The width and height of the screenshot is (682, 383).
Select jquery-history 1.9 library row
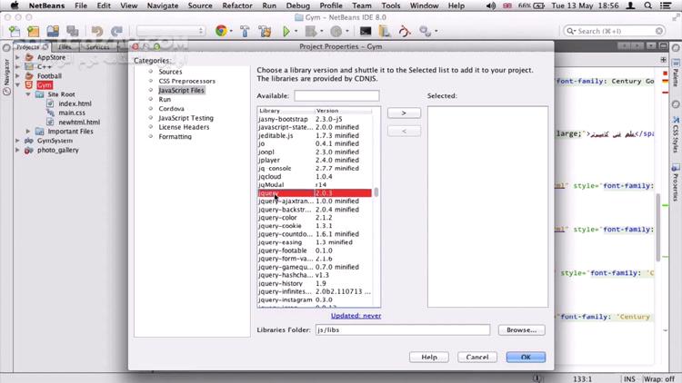point(315,283)
